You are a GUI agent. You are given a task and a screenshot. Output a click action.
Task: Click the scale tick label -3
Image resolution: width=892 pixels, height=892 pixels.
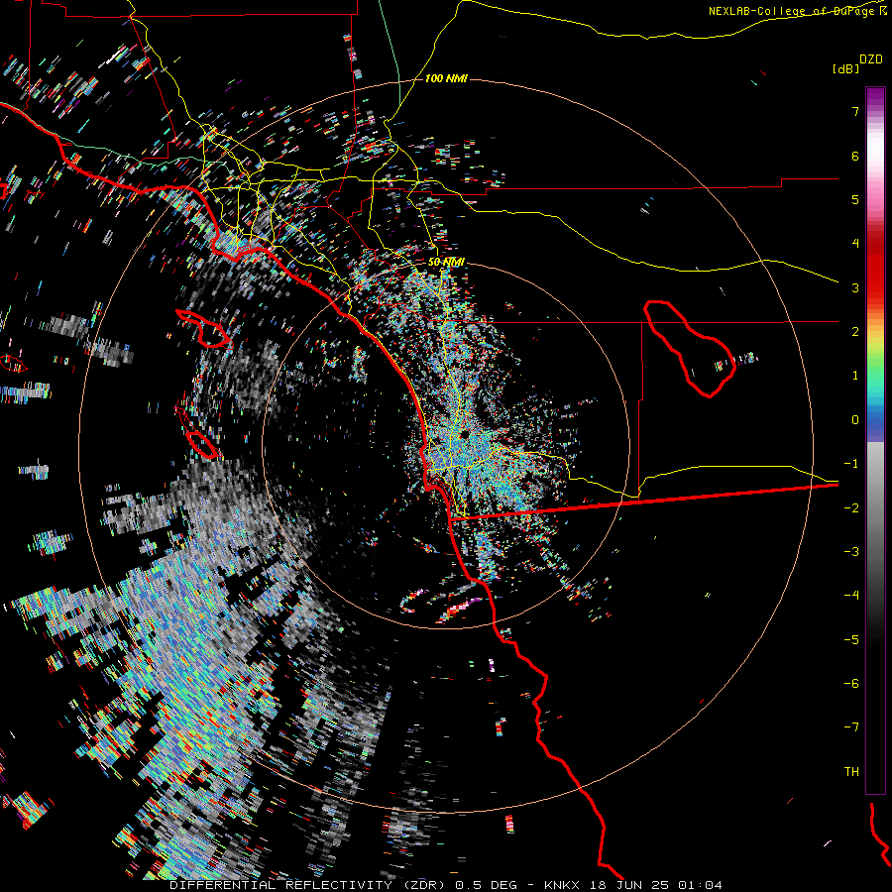pyautogui.click(x=851, y=552)
